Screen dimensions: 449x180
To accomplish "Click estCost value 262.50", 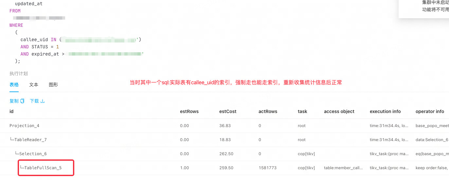I will tap(226, 154).
